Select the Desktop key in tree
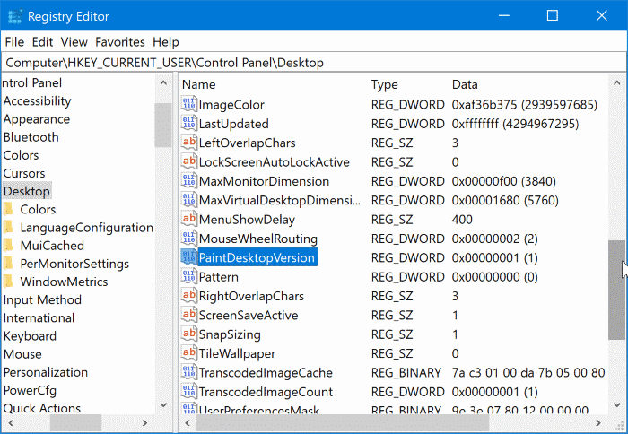Viewport: 628px width, 434px height. click(27, 191)
